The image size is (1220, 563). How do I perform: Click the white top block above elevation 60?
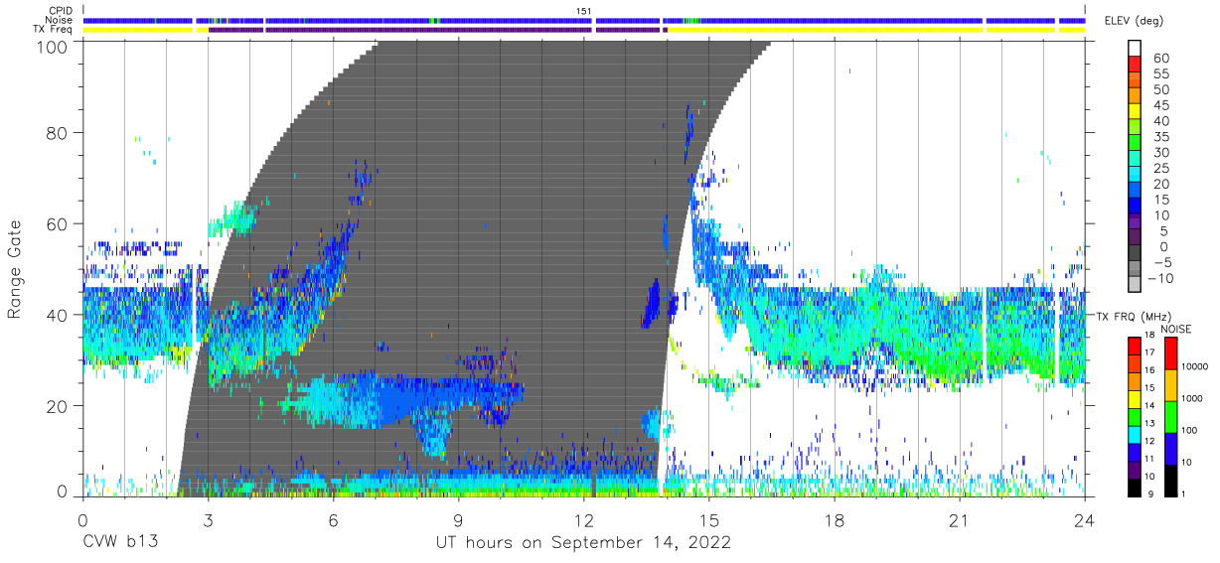point(1136,50)
